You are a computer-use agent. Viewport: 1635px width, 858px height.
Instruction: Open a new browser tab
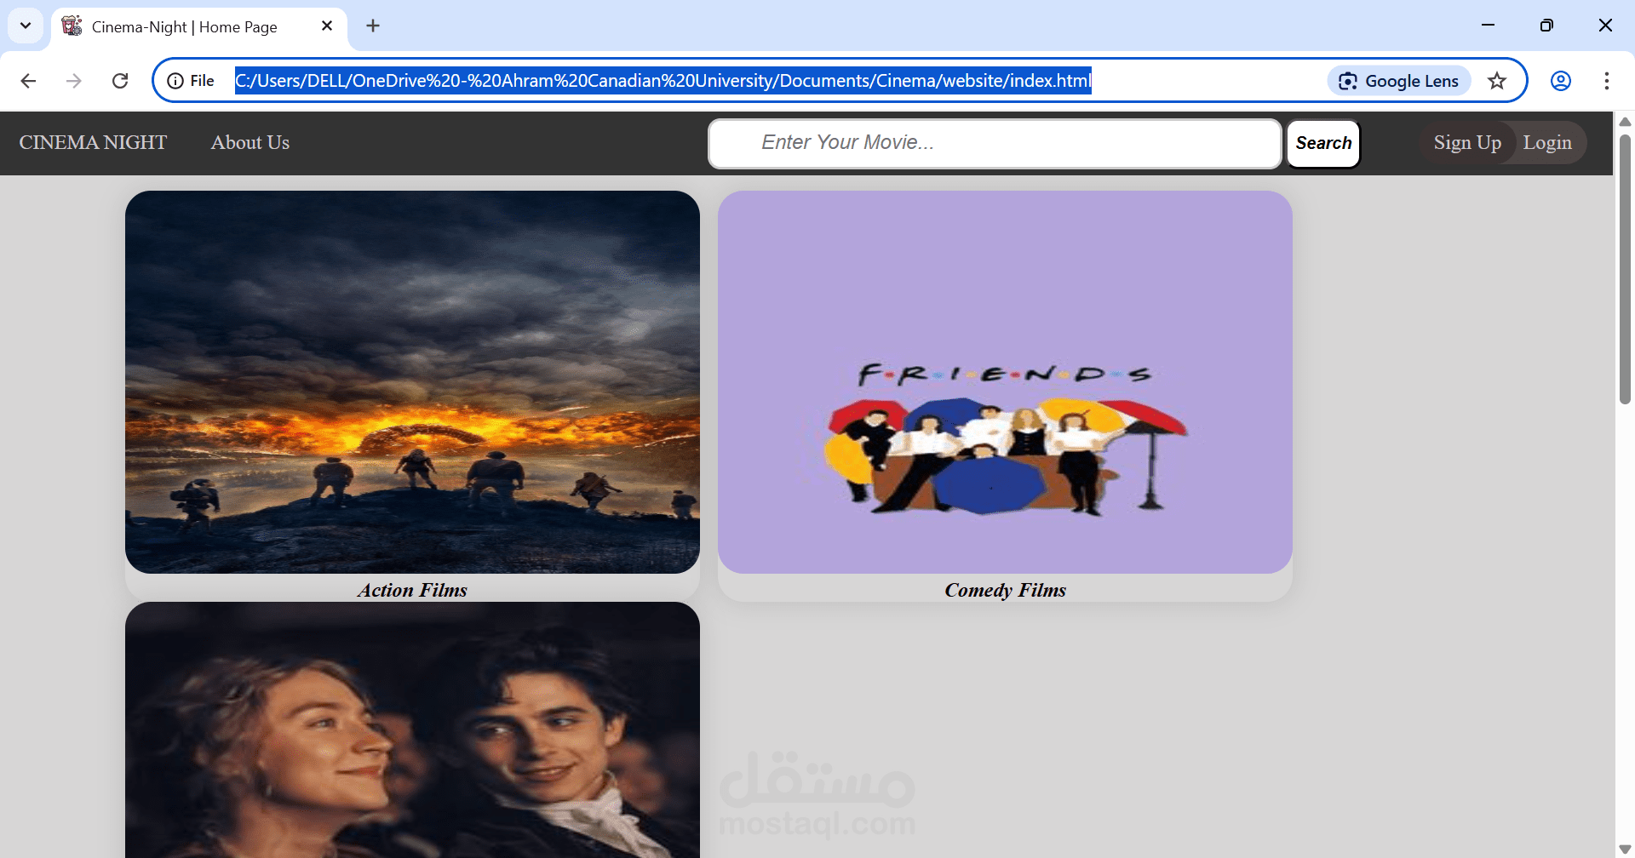pyautogui.click(x=373, y=26)
